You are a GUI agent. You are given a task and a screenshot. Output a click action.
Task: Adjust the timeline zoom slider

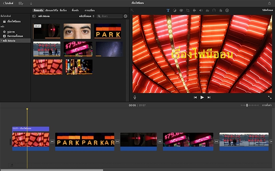point(247,105)
